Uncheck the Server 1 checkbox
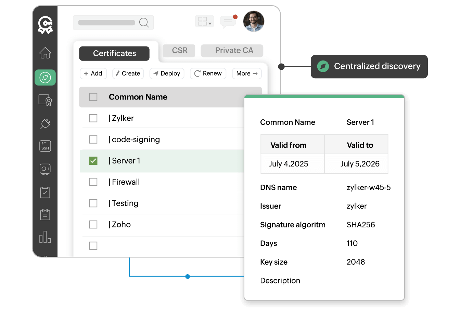This screenshot has width=460, height=318. (93, 161)
